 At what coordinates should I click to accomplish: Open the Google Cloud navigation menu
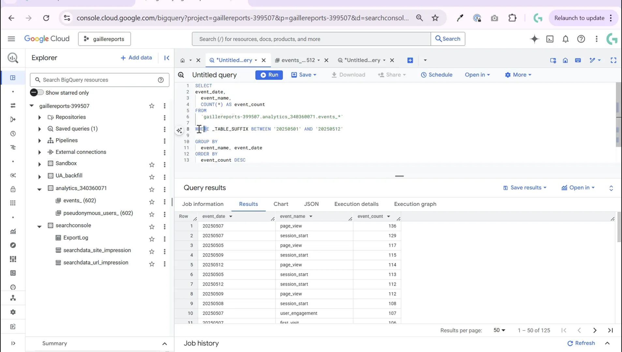point(11,39)
